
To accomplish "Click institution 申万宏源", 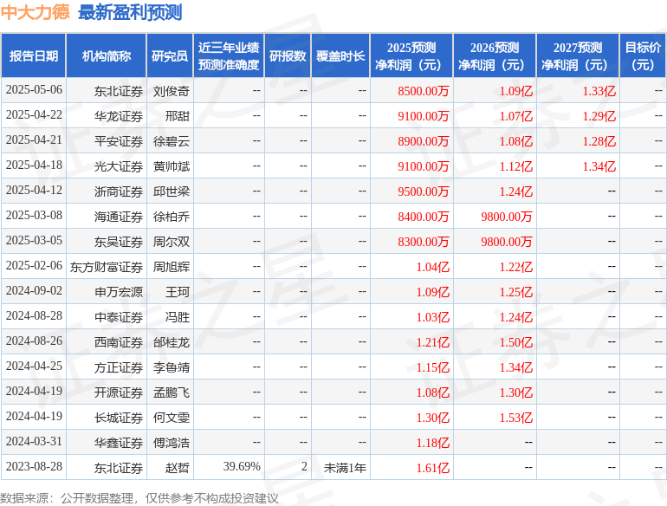I will 119,292.
